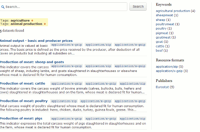Click application/zip badge on poultry dataset
The image size is (200, 132).
point(64,101)
